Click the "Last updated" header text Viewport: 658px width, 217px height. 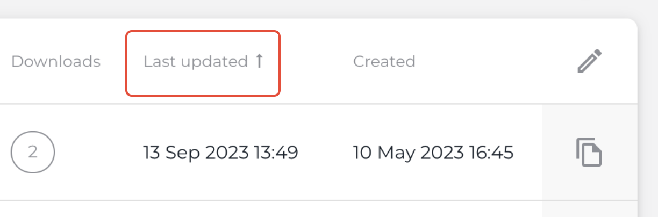click(x=195, y=62)
